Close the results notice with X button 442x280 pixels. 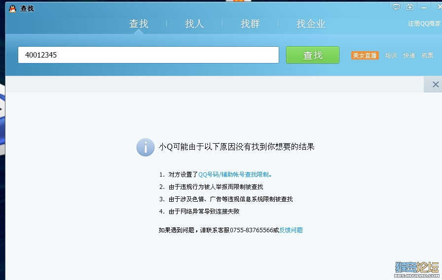click(436, 84)
